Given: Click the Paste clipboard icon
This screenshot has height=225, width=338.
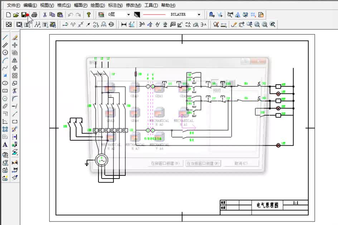Looking at the screenshot, I should (60, 15).
